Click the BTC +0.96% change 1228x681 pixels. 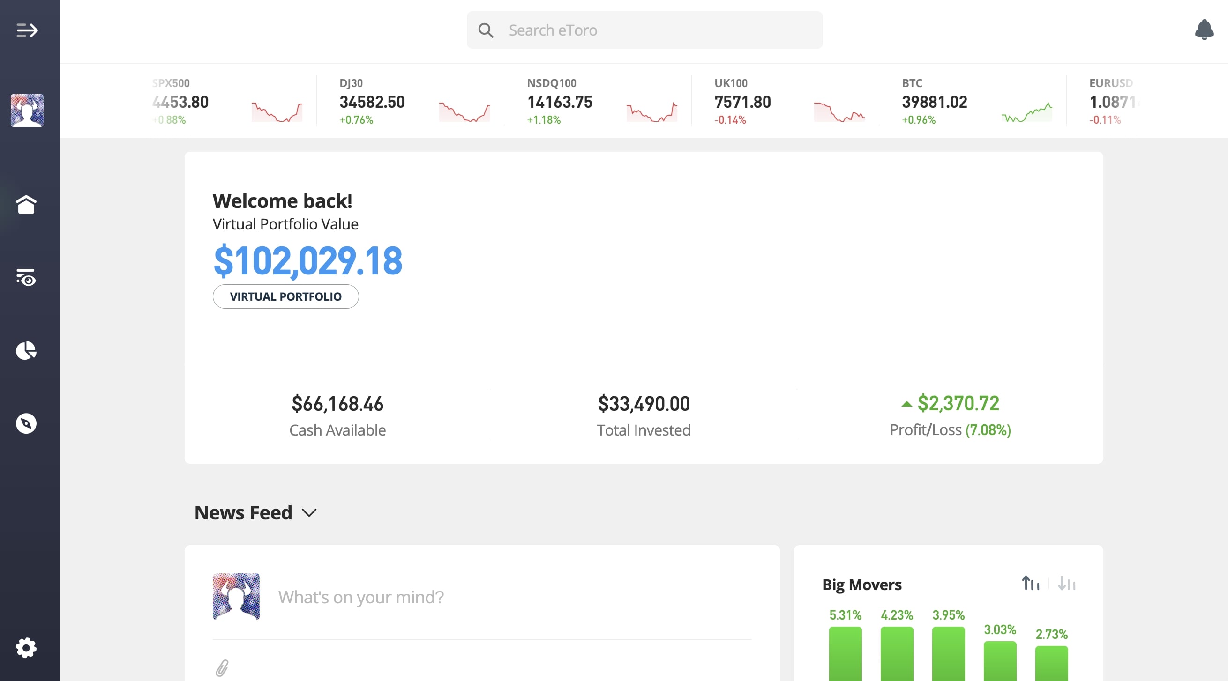[x=919, y=120]
